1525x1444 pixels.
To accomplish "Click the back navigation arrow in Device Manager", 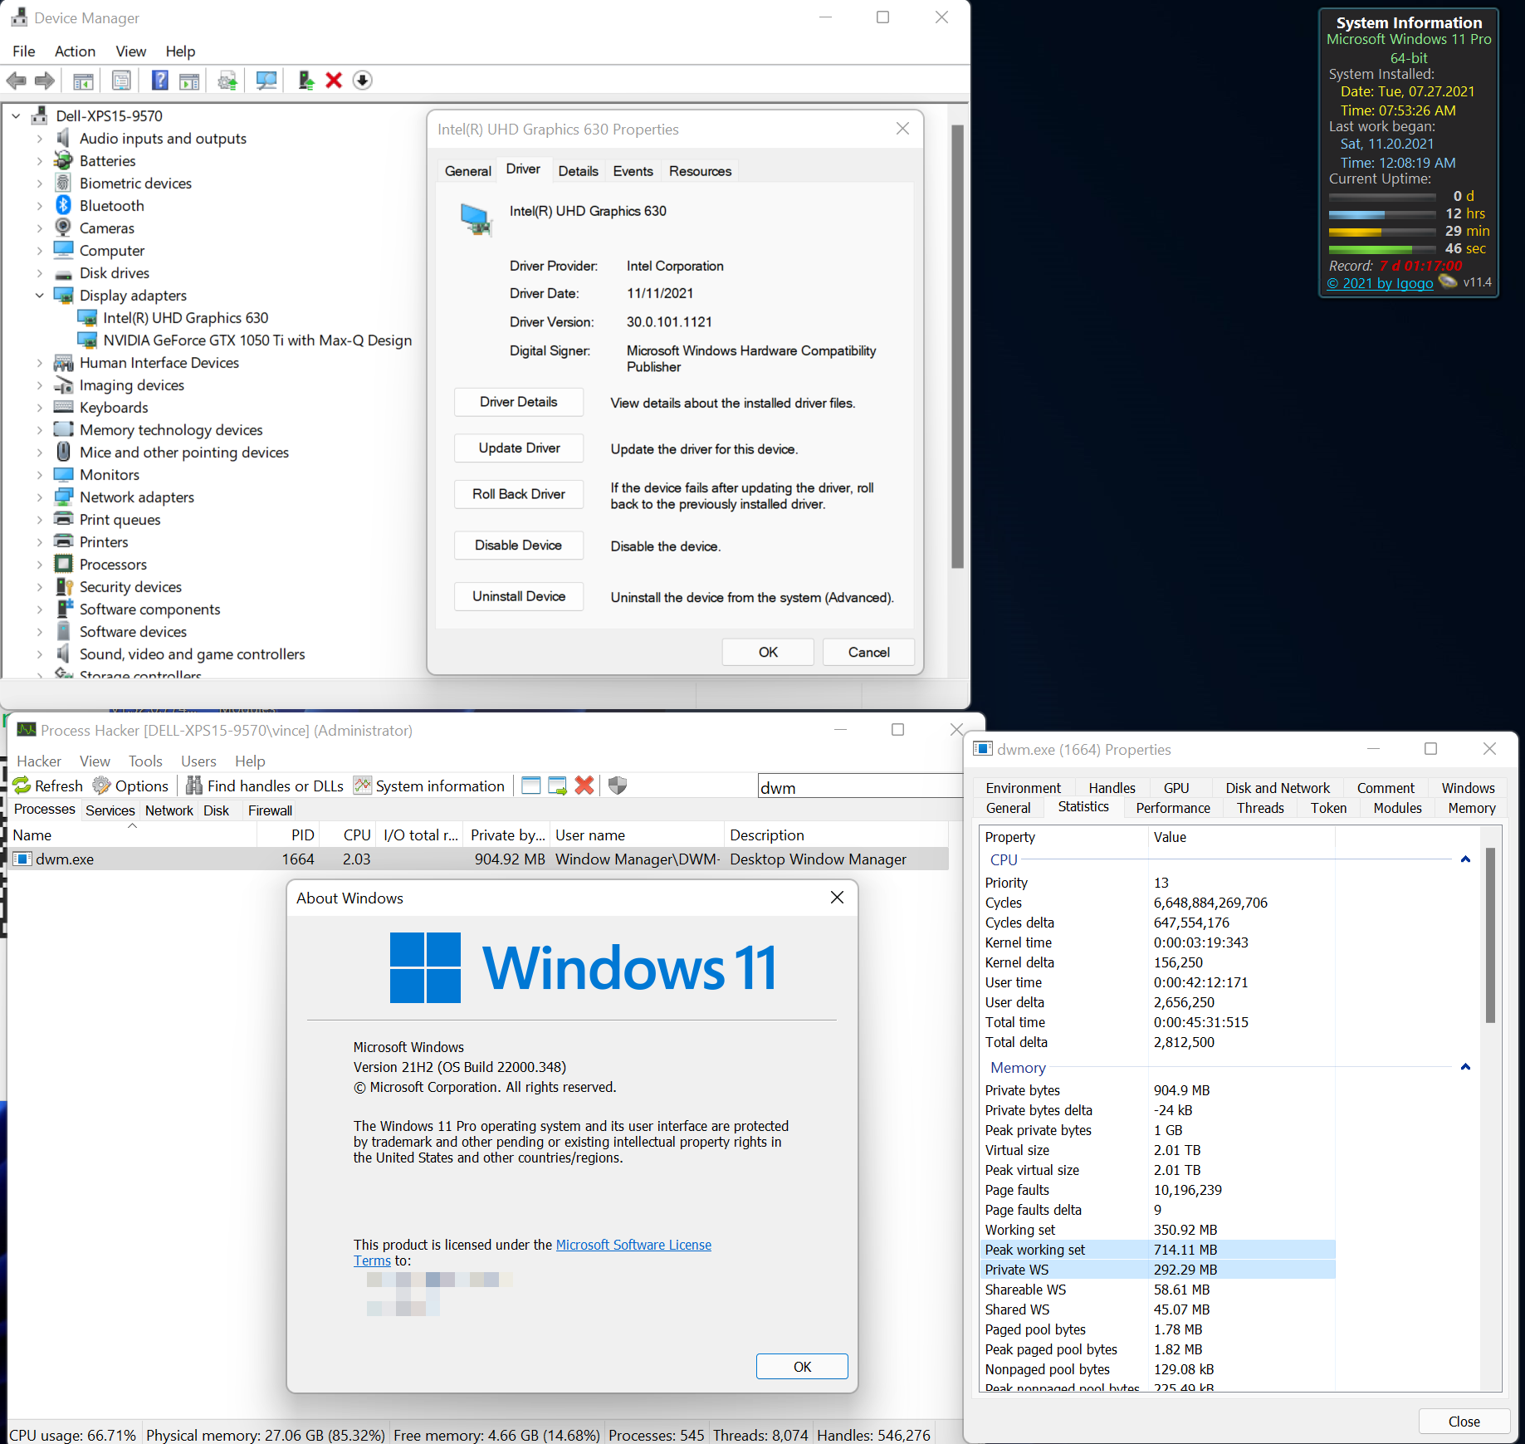I will coord(16,80).
